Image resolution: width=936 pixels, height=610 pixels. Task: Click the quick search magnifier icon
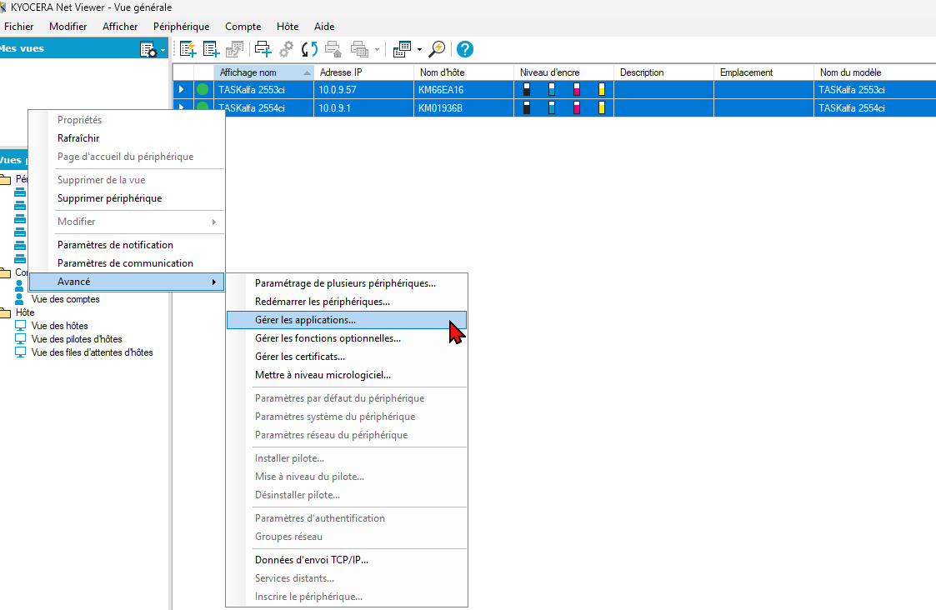[437, 49]
